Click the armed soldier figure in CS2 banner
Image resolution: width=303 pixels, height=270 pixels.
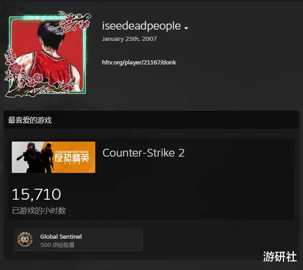point(31,157)
